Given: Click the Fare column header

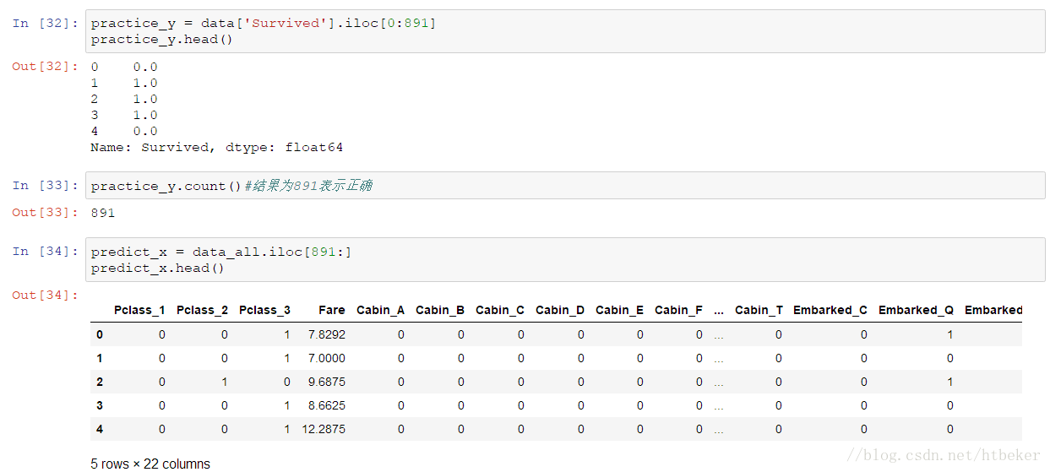Looking at the screenshot, I should pyautogui.click(x=332, y=310).
